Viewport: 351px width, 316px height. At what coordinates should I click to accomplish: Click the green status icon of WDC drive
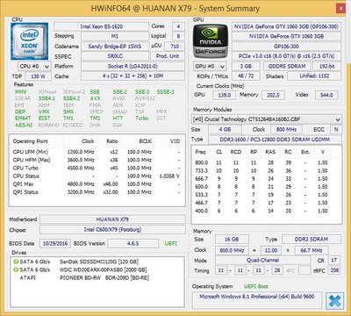[16, 269]
